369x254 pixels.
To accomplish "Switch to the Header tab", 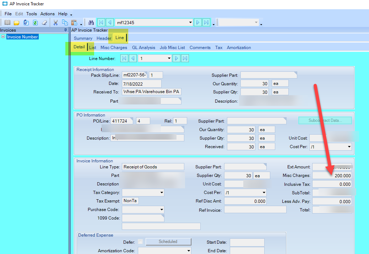I will click(x=104, y=38).
